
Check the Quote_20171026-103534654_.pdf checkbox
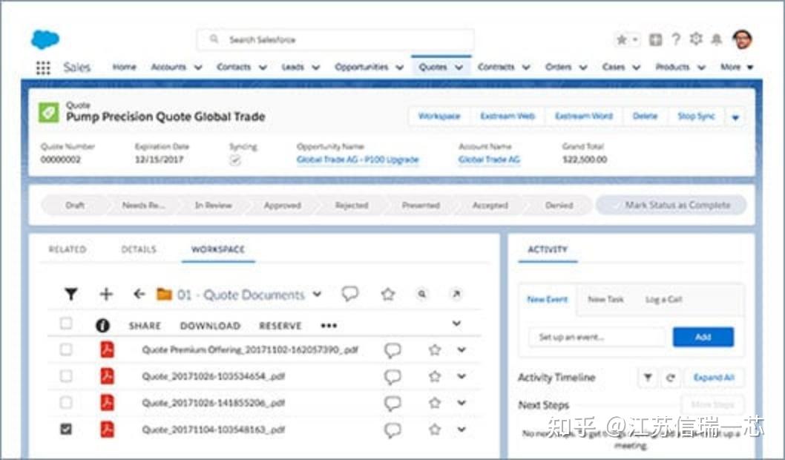pyautogui.click(x=66, y=376)
